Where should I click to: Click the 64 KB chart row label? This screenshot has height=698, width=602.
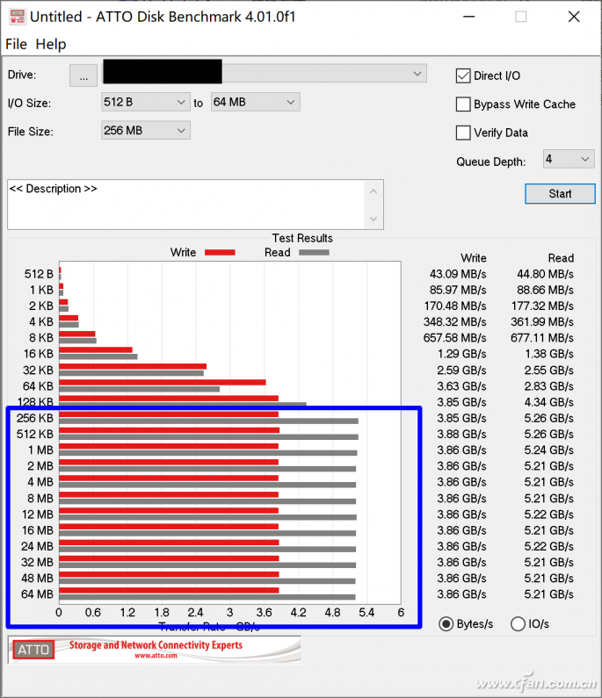tap(38, 386)
